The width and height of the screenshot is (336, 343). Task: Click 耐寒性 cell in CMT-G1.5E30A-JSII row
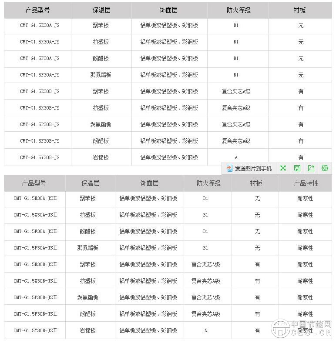tap(305, 198)
